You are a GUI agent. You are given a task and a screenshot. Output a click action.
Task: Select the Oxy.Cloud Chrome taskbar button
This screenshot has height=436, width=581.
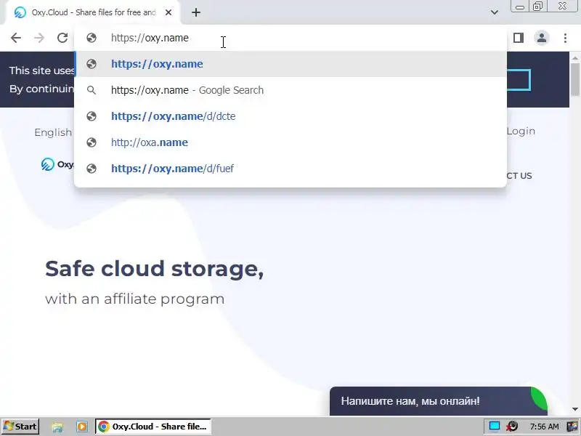[x=153, y=427]
